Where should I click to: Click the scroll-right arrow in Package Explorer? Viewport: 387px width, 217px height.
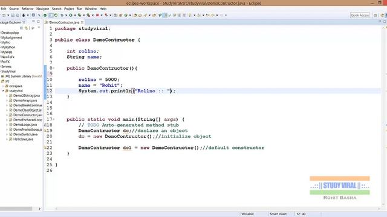coord(39,209)
